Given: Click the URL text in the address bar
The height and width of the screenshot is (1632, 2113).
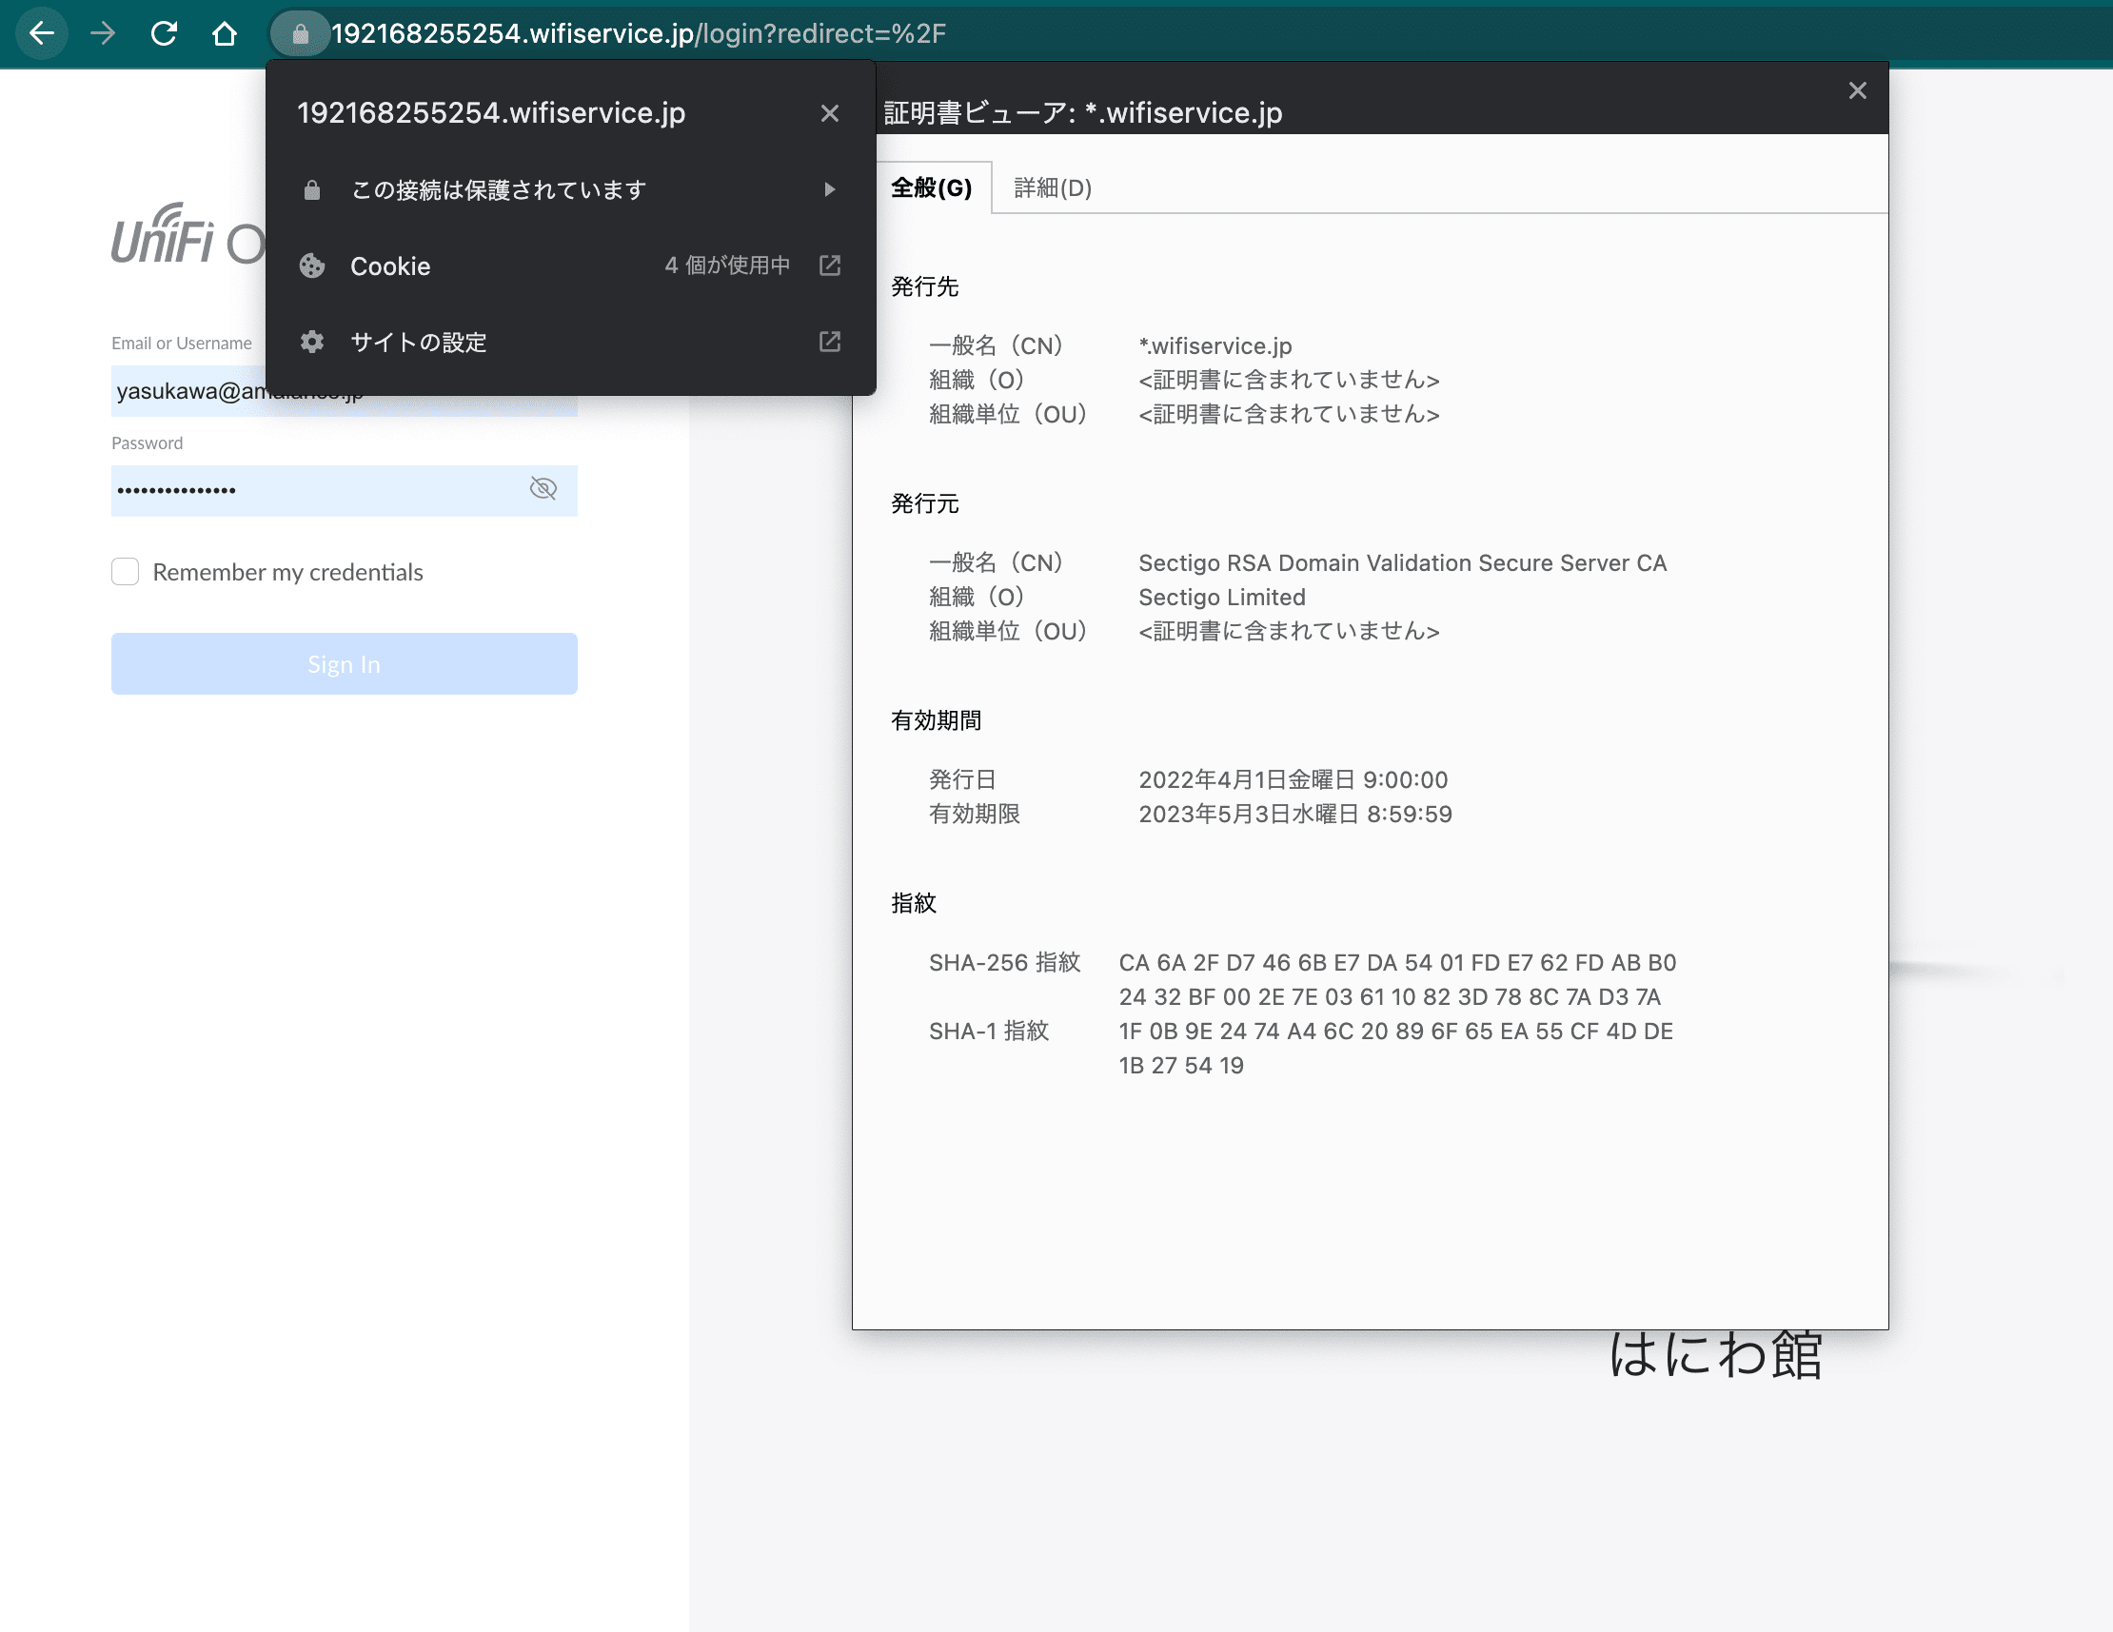Looking at the screenshot, I should [x=639, y=34].
